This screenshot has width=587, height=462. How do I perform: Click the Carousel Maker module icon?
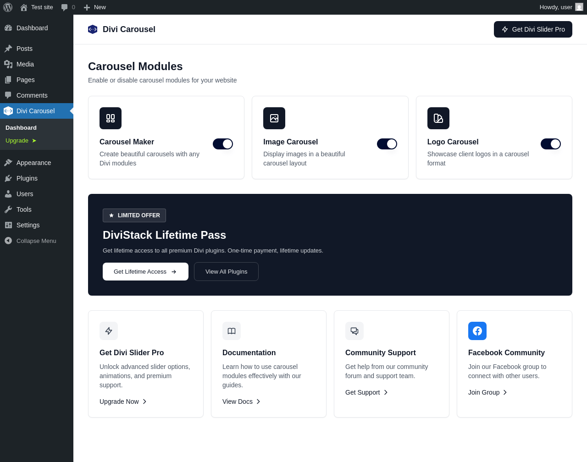click(111, 118)
